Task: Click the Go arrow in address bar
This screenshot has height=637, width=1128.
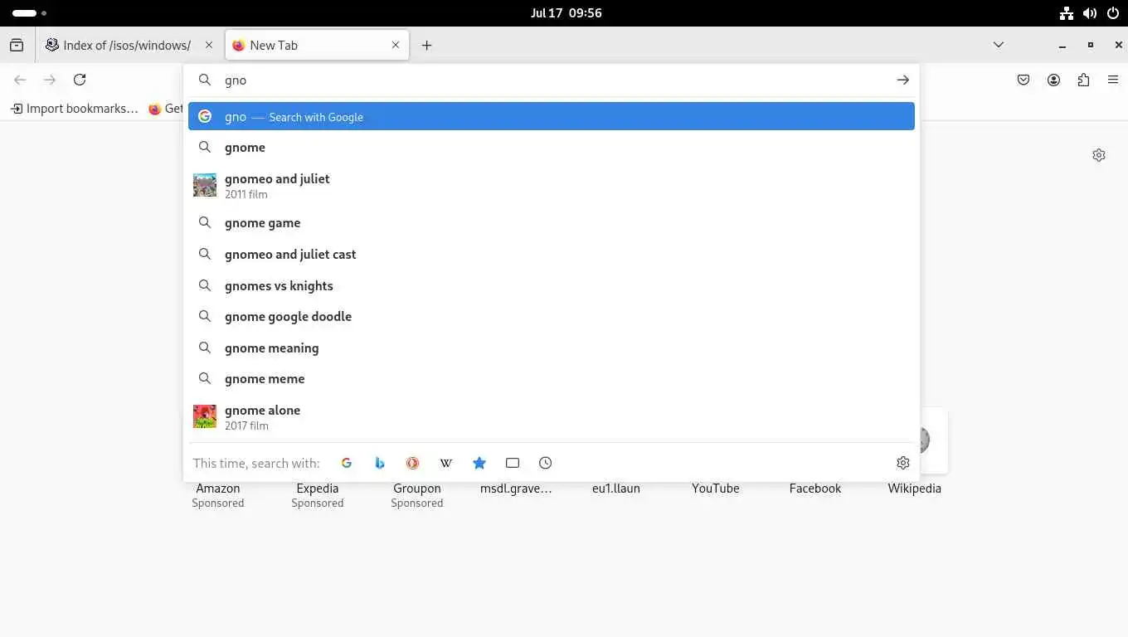Action: (902, 80)
